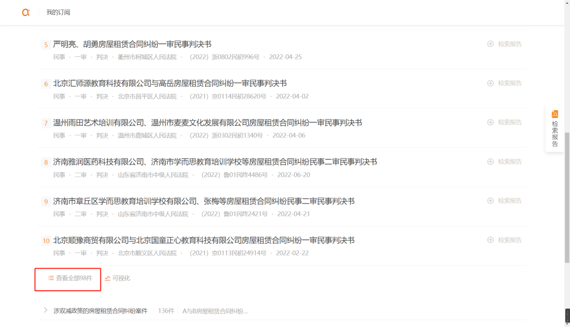Click the 可视化 chart button
The width and height of the screenshot is (570, 327).
coord(118,278)
